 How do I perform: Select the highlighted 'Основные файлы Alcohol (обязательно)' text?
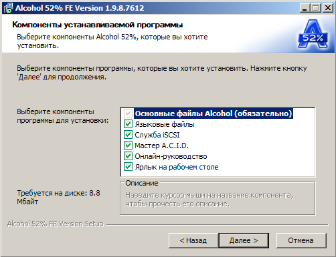click(214, 113)
